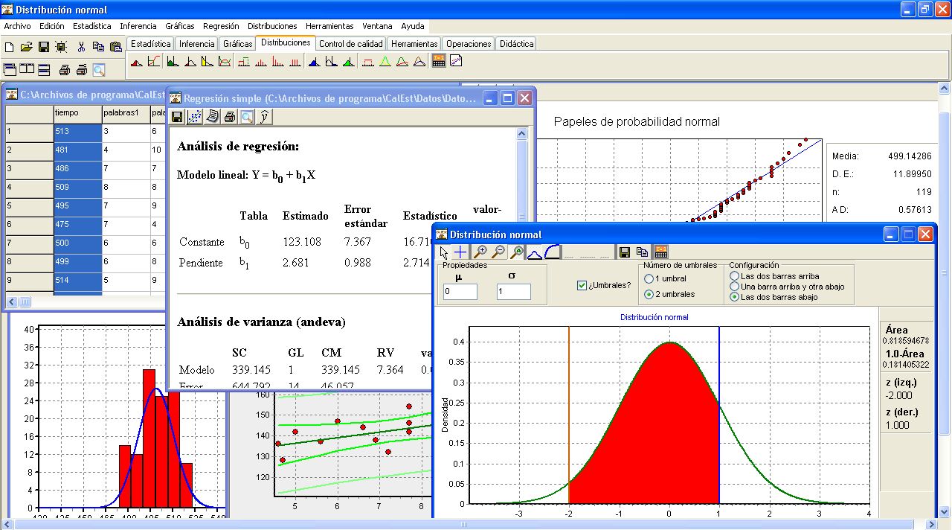This screenshot has height=530, width=952.
Task: Click the scatter plot icon in Regresión simple
Action: pos(194,116)
